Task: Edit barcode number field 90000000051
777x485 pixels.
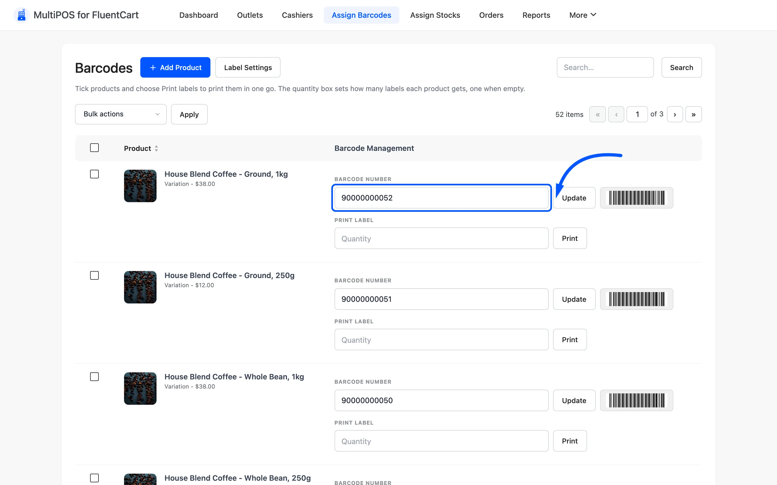Action: click(441, 299)
